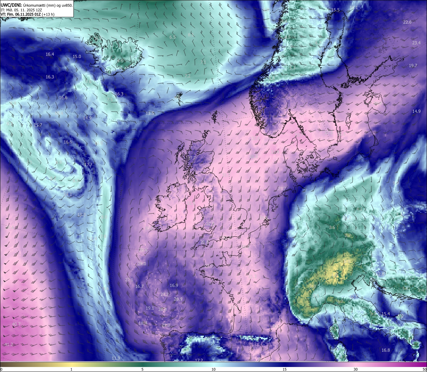Screen dimensions: 427x372
Task: Click the 11.5 value label
Action: point(150,113)
